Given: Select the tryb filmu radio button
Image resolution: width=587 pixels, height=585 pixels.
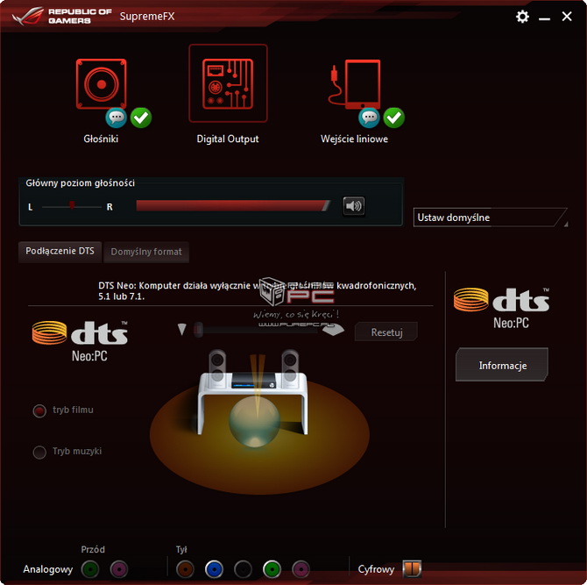Looking at the screenshot, I should 39,410.
